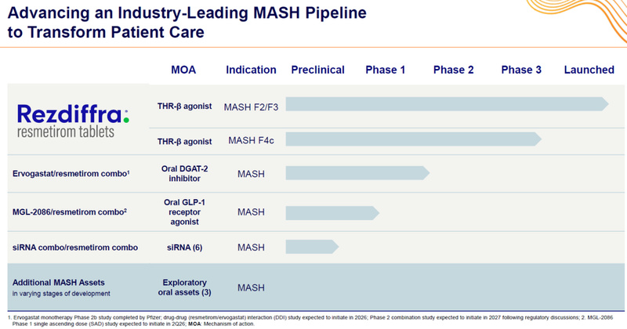627x329 pixels.
Task: Select the Phase 3 stage header
Action: 521,70
